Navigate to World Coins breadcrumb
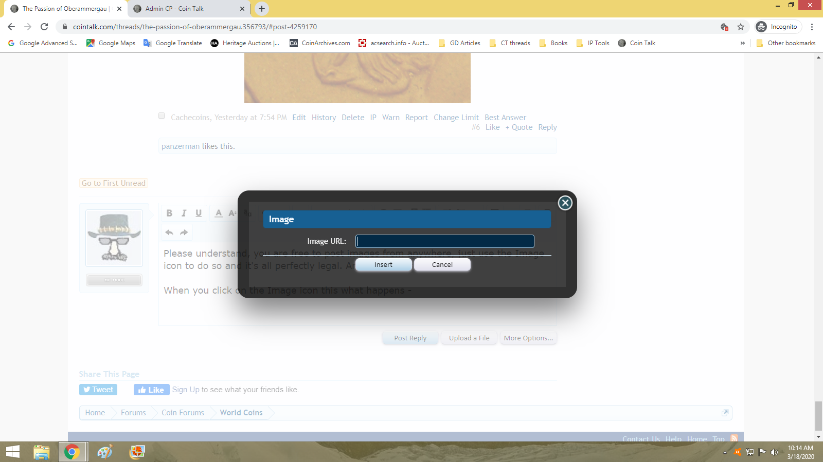 (241, 413)
